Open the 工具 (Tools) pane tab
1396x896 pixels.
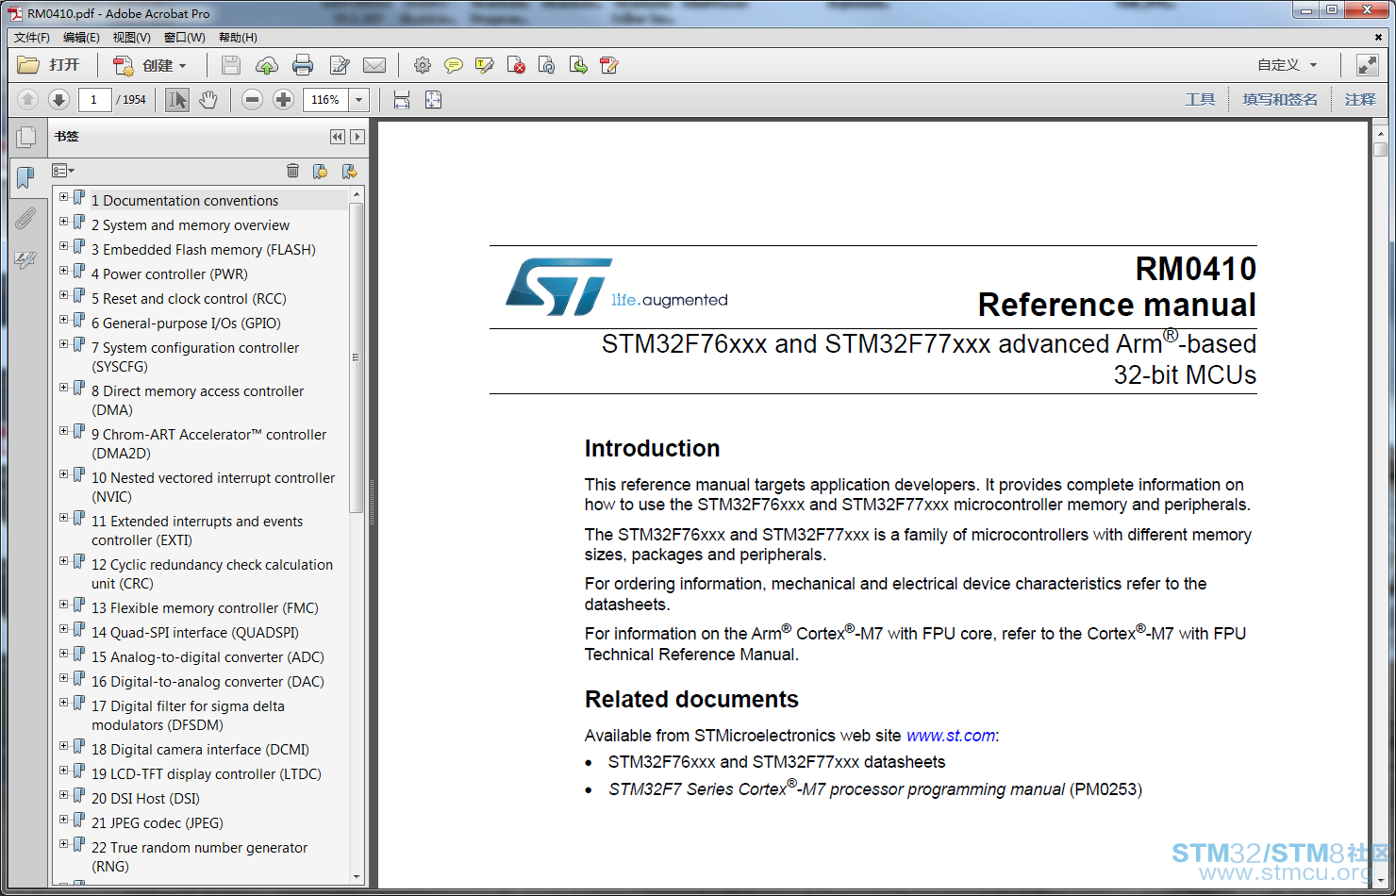point(1200,99)
